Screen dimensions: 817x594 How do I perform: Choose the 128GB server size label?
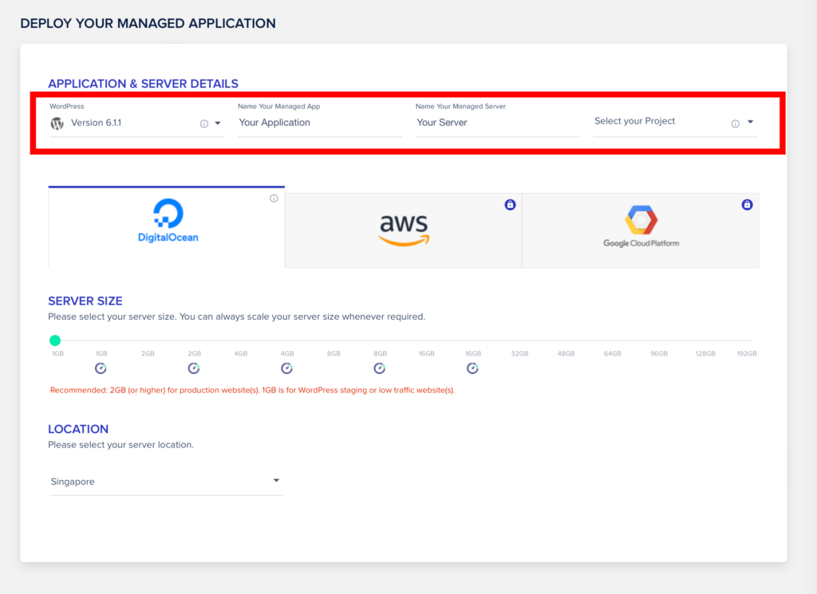705,353
